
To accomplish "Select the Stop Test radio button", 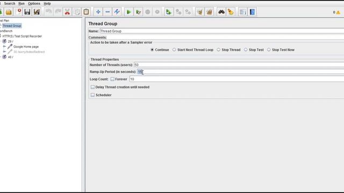I will pyautogui.click(x=246, y=50).
